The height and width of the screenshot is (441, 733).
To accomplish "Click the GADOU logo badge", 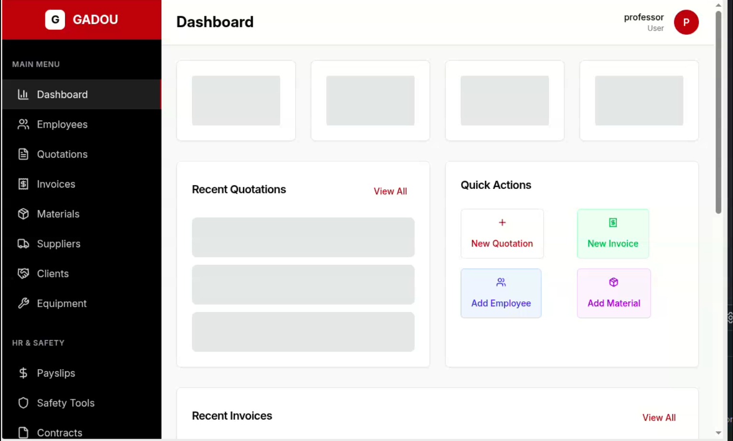I will pos(55,20).
